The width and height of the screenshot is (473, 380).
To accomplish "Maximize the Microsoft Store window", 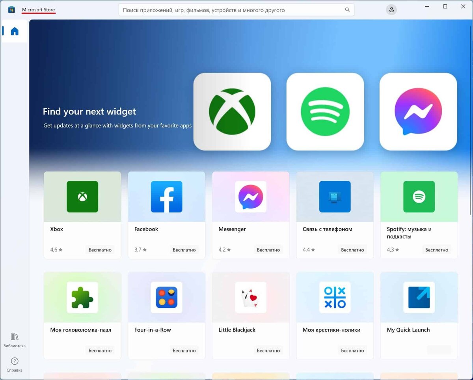I will [x=445, y=7].
